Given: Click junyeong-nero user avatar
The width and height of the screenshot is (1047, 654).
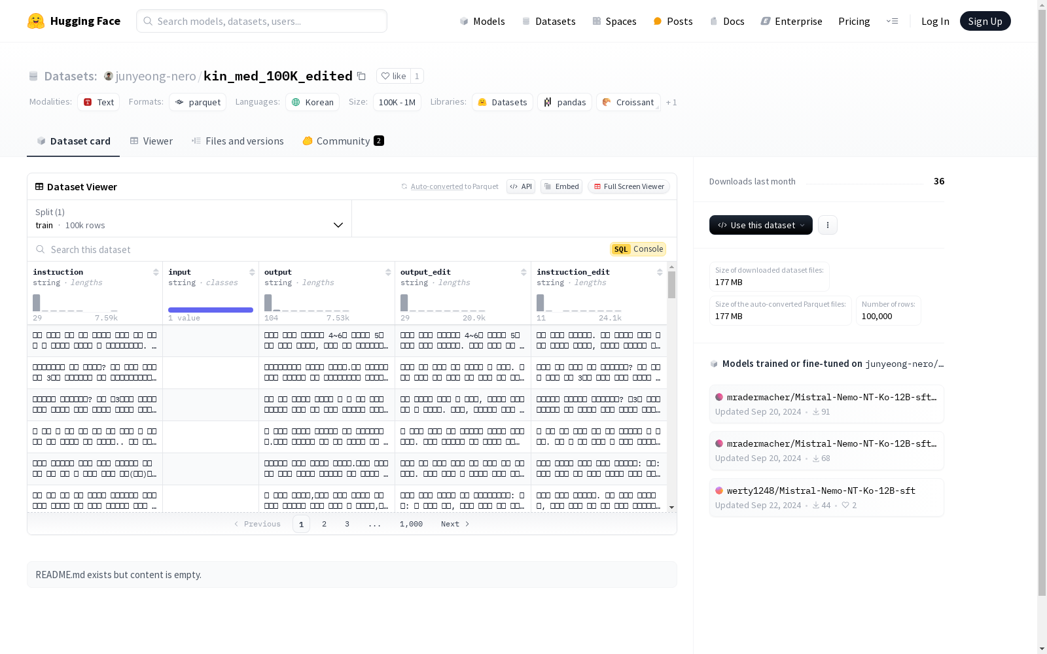Looking at the screenshot, I should click(x=109, y=76).
